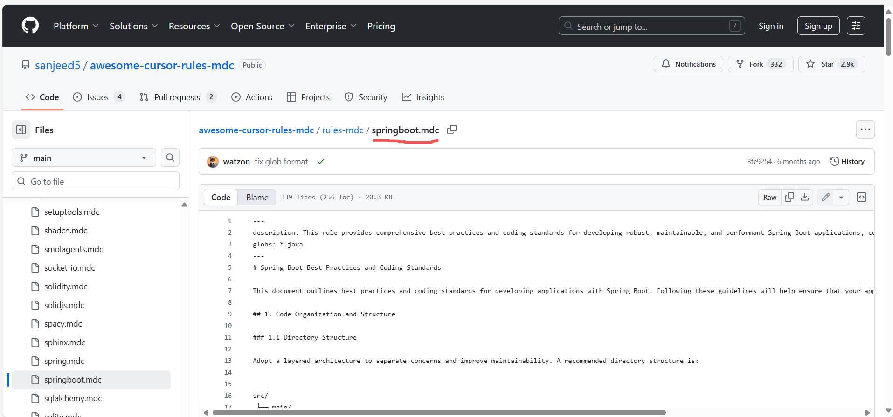Expand the Open Source menu
The width and height of the screenshot is (893, 417).
click(x=263, y=26)
